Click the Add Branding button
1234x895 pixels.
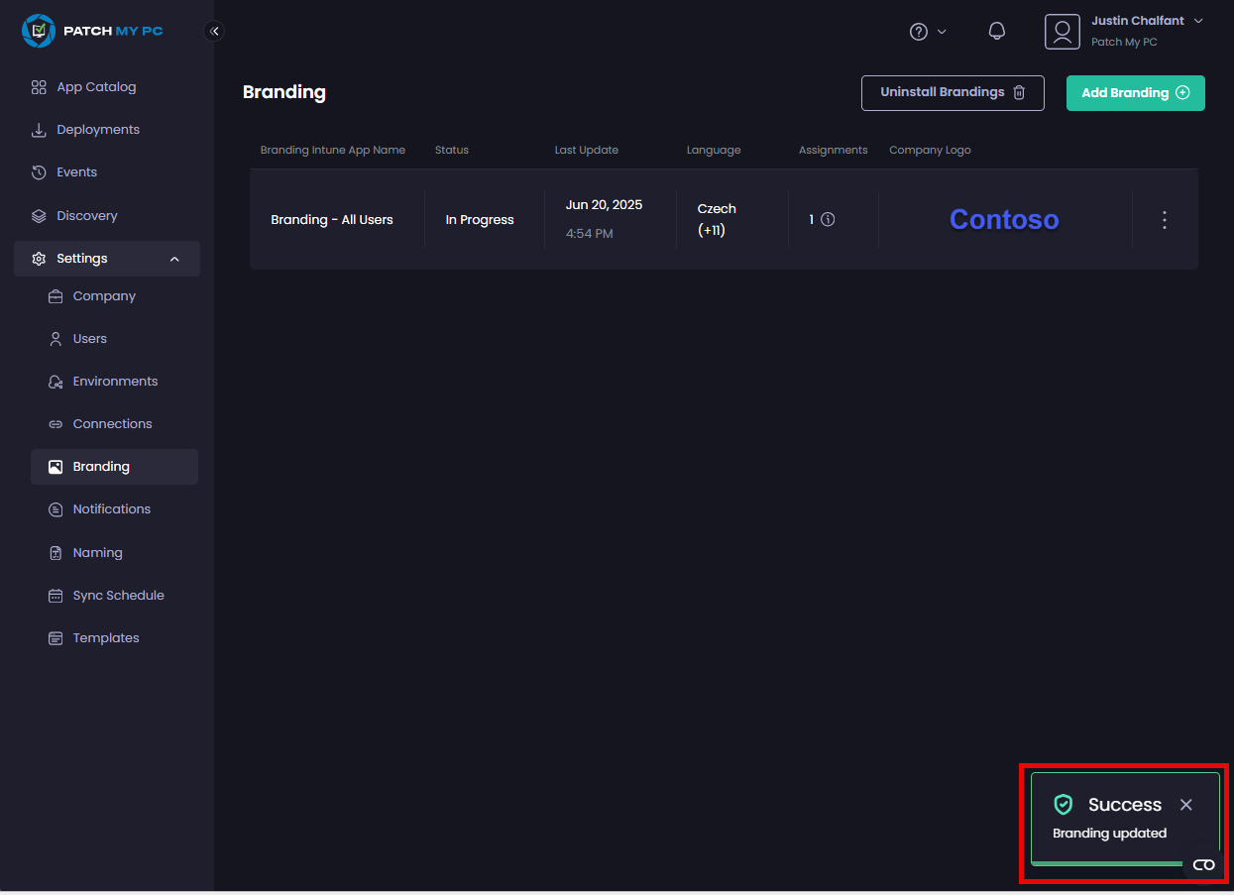click(x=1135, y=93)
